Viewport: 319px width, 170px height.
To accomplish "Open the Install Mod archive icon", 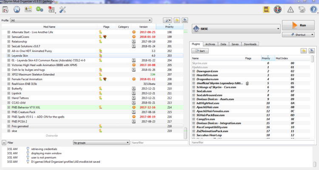I will 5,9.
